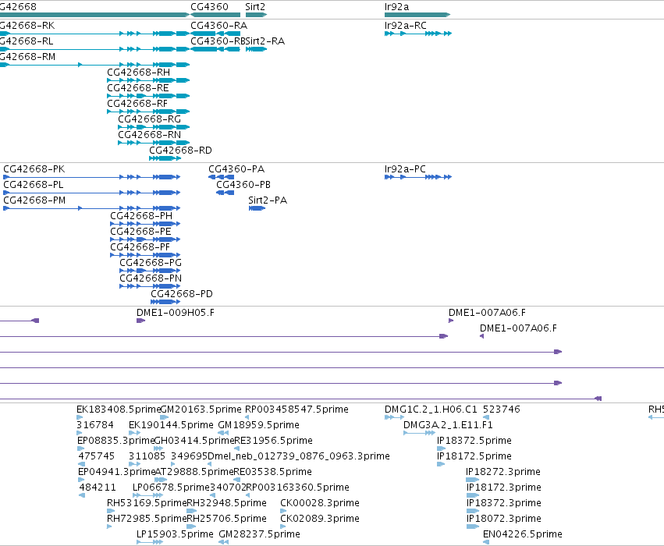664x546 pixels.
Task: Select the Sirt2-RA transcript label
Action: (x=265, y=41)
